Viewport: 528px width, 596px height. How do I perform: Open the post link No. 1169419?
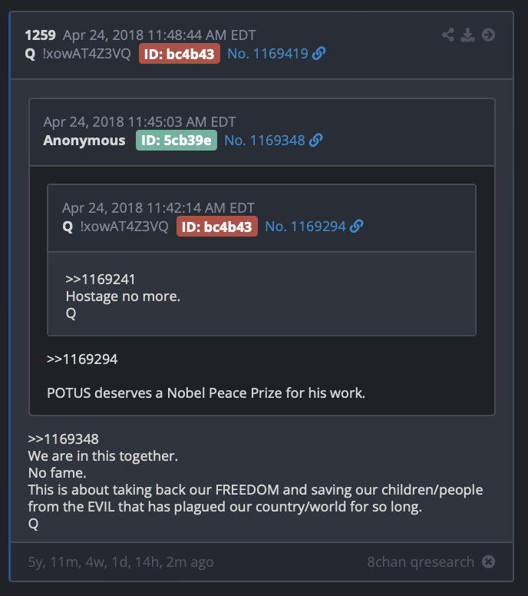[x=267, y=54]
